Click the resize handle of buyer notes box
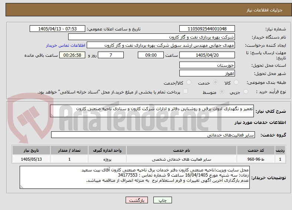292x210 pixels. (x=21, y=187)
